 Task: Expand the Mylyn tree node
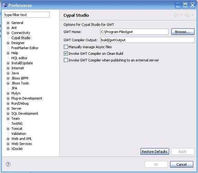(x=8, y=93)
